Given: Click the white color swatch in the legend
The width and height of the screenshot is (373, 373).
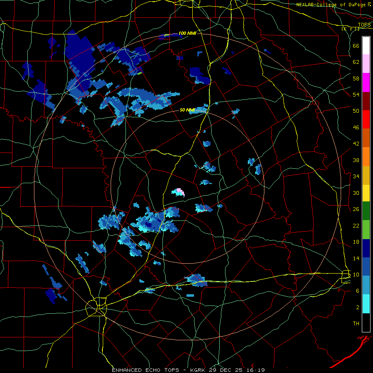Looking at the screenshot, I should pyautogui.click(x=366, y=46).
